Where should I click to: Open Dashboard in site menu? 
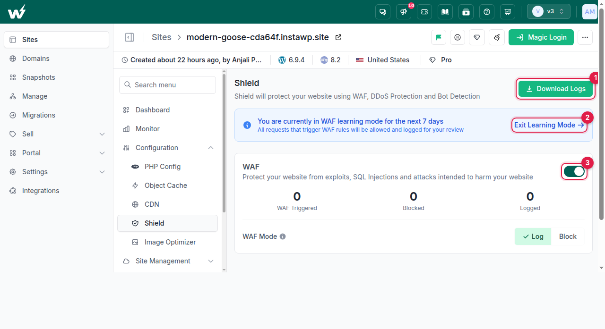tap(168, 110)
